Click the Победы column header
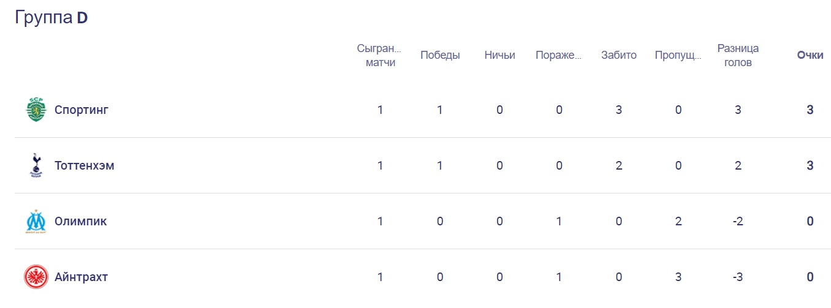The height and width of the screenshot is (308, 831). coord(440,55)
